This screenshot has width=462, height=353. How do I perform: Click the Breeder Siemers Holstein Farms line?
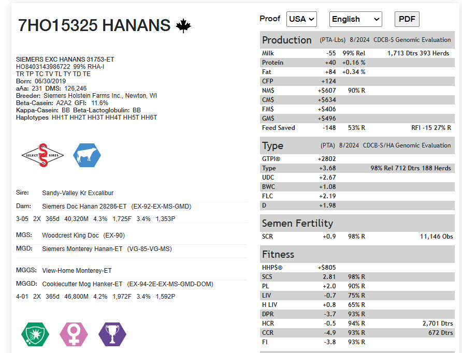(86, 96)
